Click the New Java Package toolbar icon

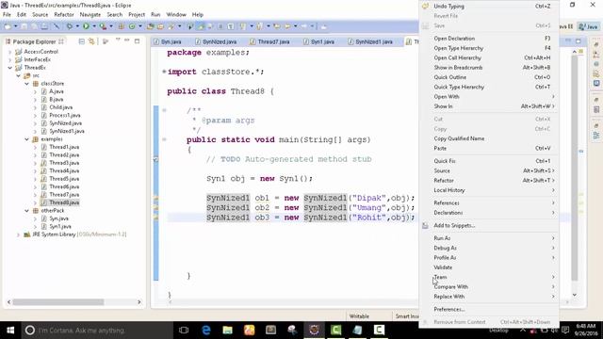[122, 26]
